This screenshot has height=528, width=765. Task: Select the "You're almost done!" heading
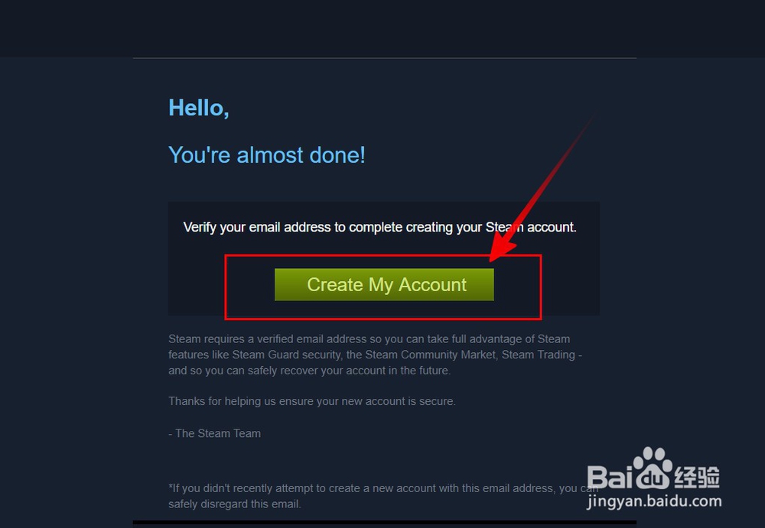[267, 155]
